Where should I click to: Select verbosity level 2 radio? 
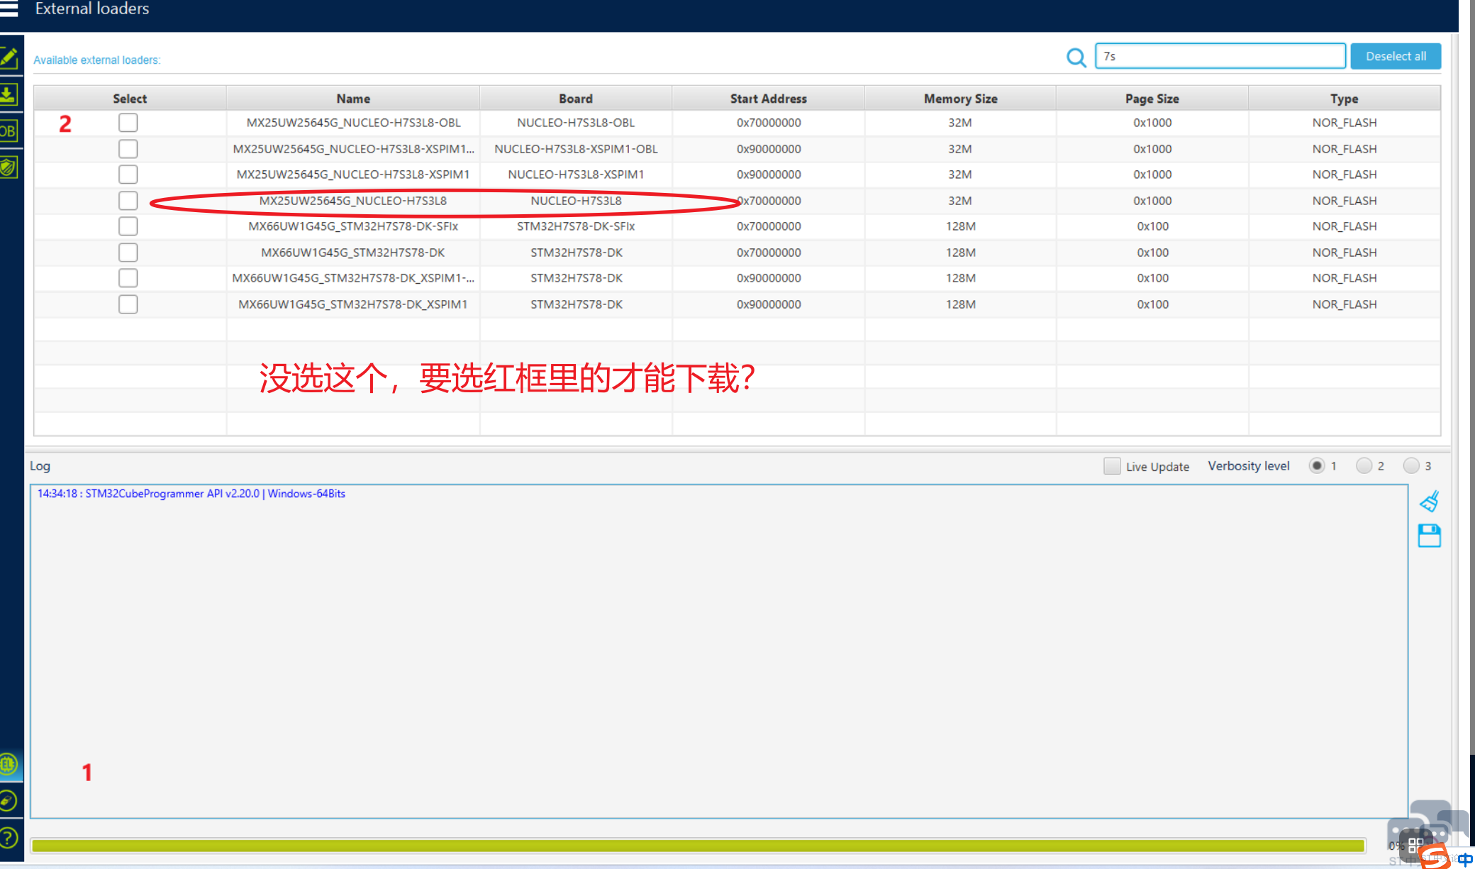(x=1364, y=466)
